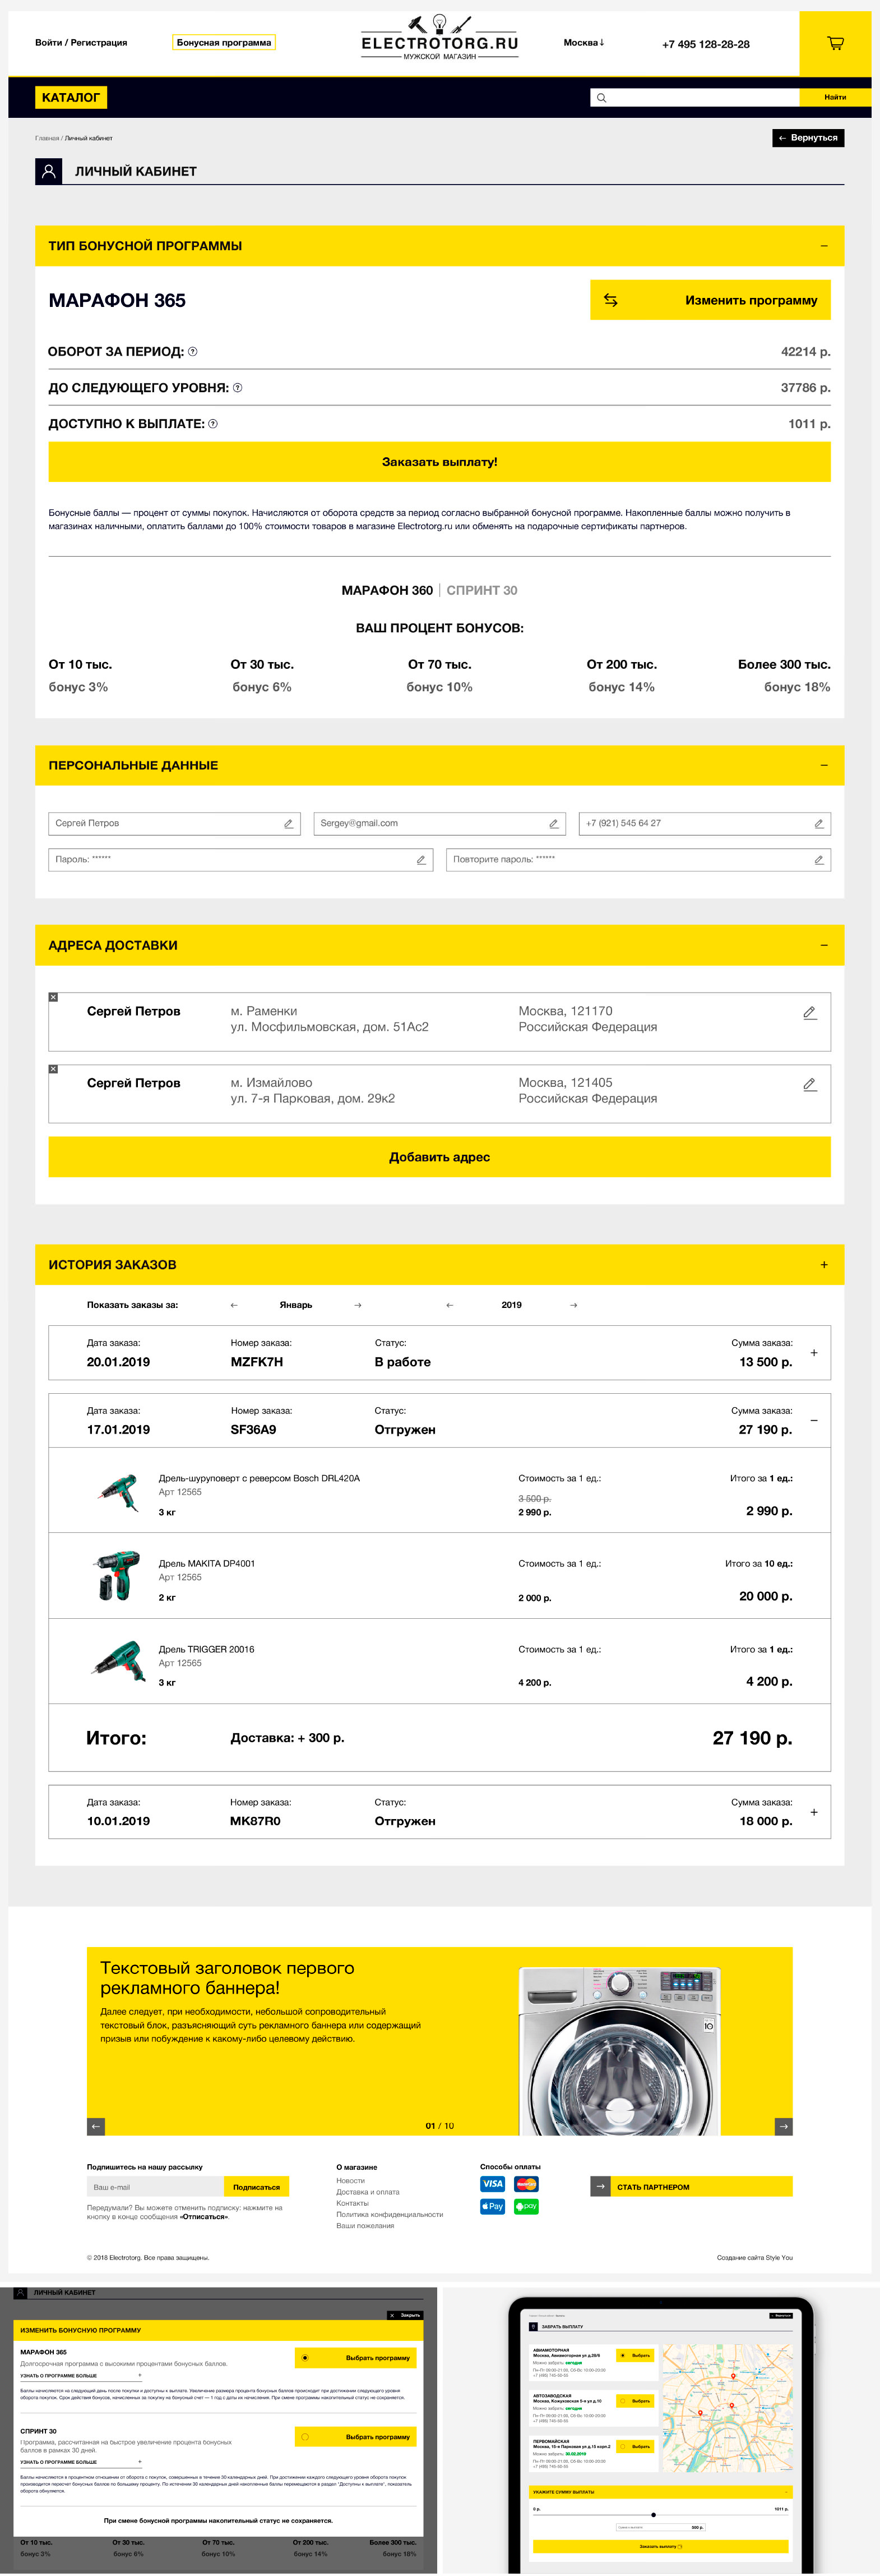
Task: Select the МАРАФОН 365 program radio button
Action: click(x=305, y=2357)
